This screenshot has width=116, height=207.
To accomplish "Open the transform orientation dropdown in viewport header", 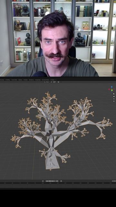I will 47,82.
